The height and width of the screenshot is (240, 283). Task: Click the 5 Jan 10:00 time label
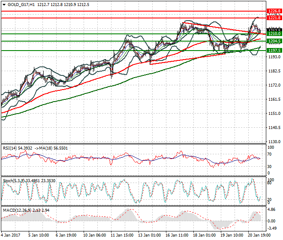click(x=39, y=235)
